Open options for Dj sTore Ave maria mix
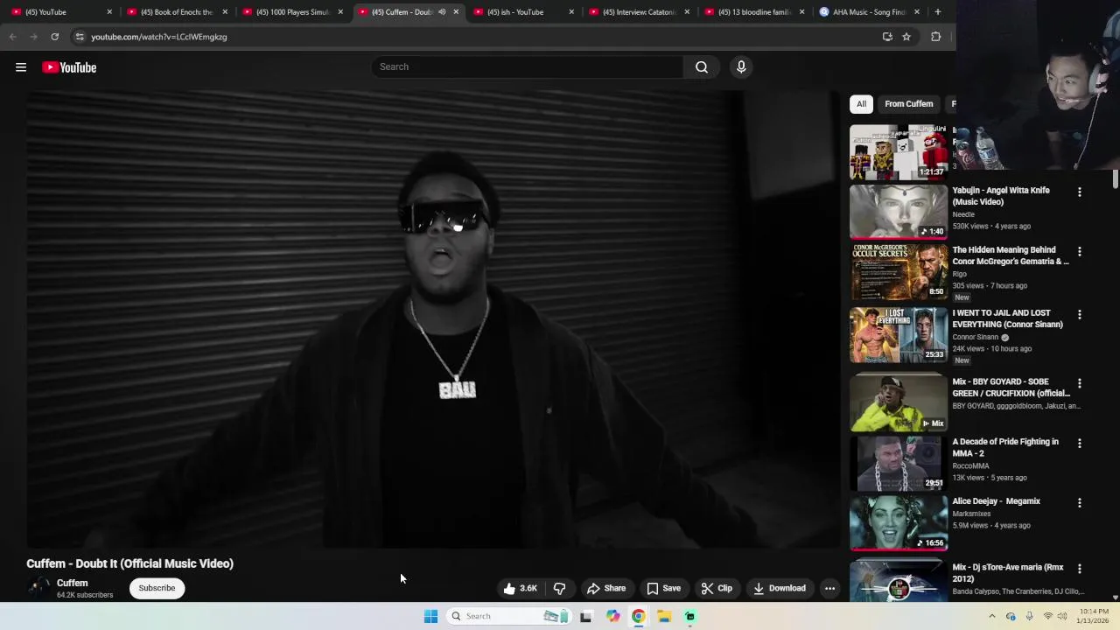 coord(1079,569)
